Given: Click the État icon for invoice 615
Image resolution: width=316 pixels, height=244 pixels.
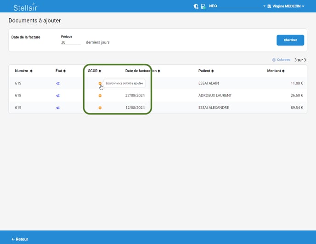Looking at the screenshot, I should coord(58,108).
